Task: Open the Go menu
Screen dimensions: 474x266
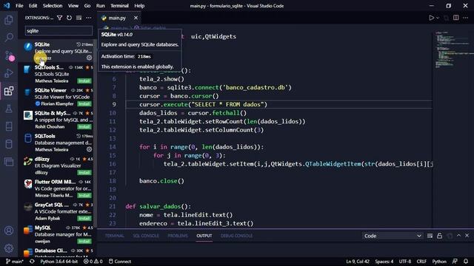Action: point(87,6)
